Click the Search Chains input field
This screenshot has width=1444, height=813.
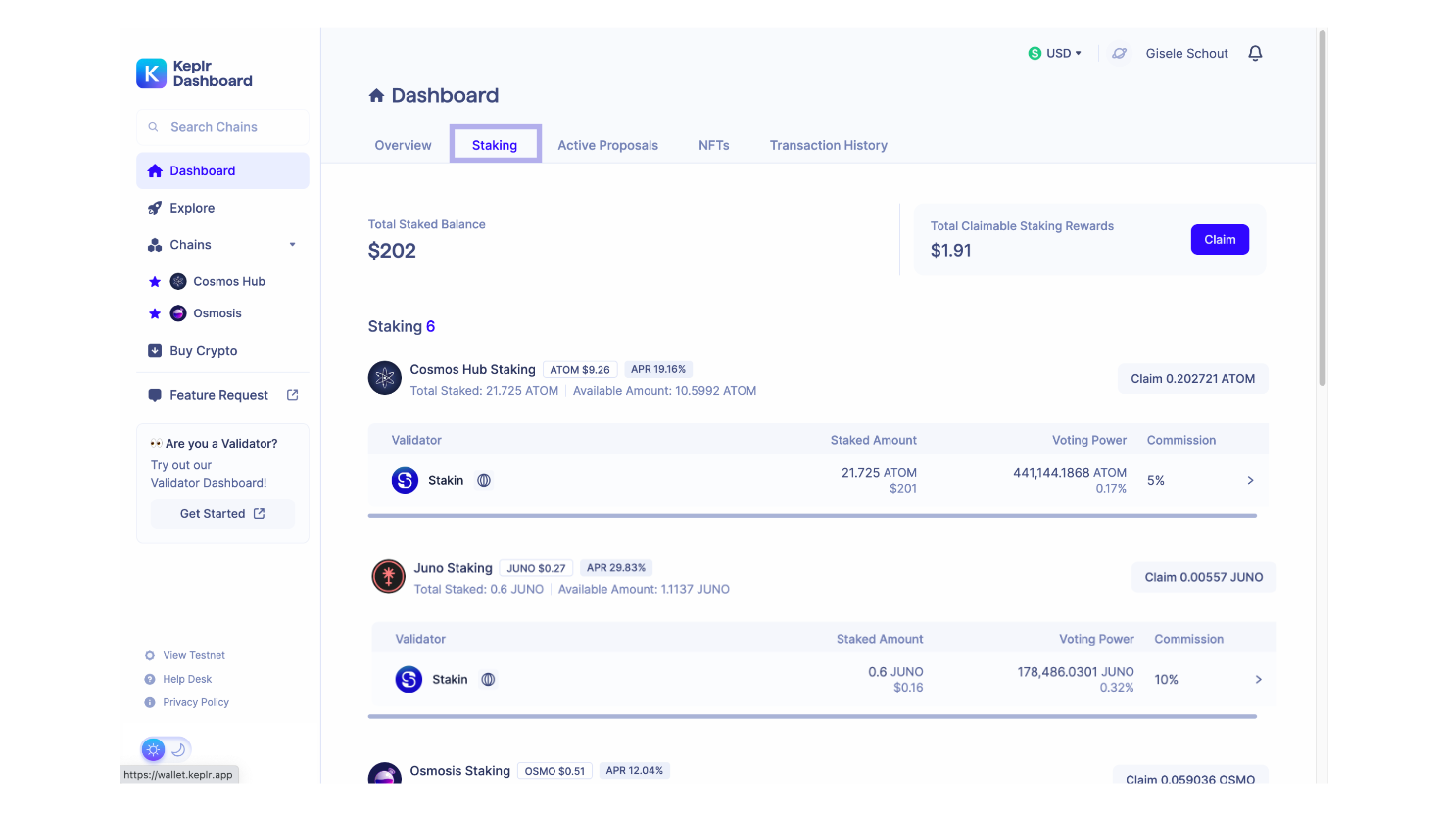(x=222, y=127)
